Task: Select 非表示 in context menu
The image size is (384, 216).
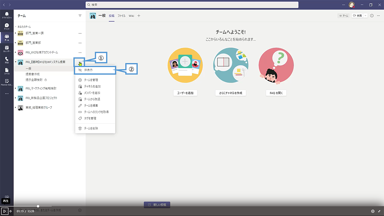Action: 95,70
